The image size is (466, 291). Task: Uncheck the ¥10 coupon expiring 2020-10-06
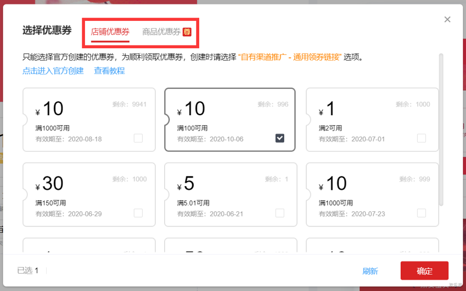280,138
